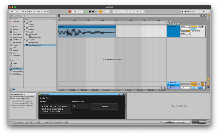The width and height of the screenshot is (219, 135).
Task: Toggle the Loop switch in transport
Action: point(129,12)
